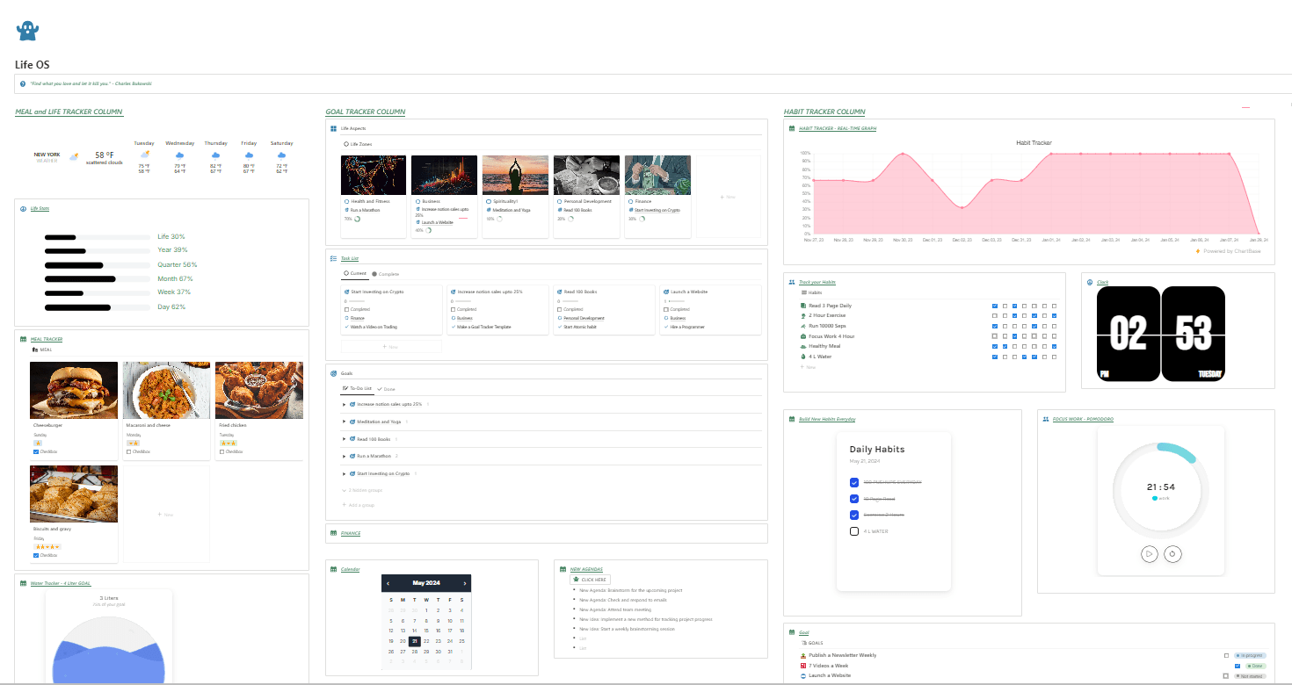Click the 7 Videos a Week icon
1292x685 pixels.
click(x=803, y=666)
